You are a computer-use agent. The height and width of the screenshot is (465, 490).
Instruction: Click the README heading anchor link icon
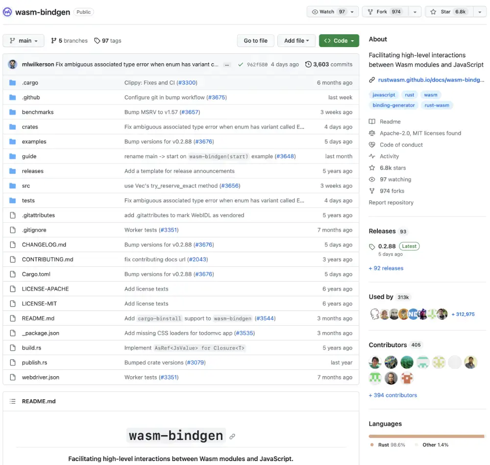tap(232, 436)
